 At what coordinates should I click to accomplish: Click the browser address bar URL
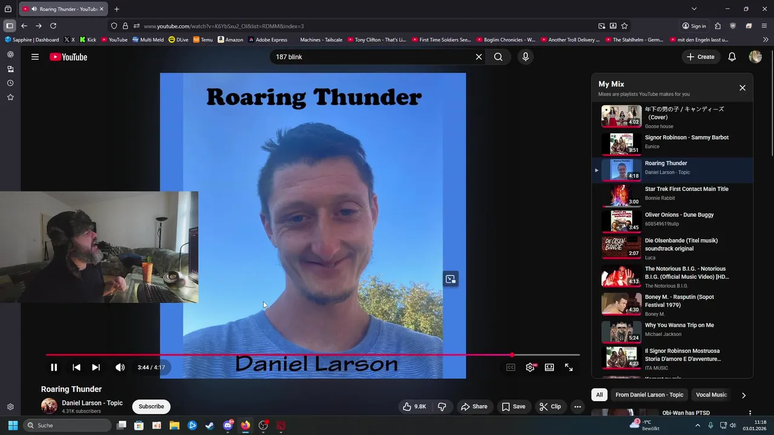(224, 26)
